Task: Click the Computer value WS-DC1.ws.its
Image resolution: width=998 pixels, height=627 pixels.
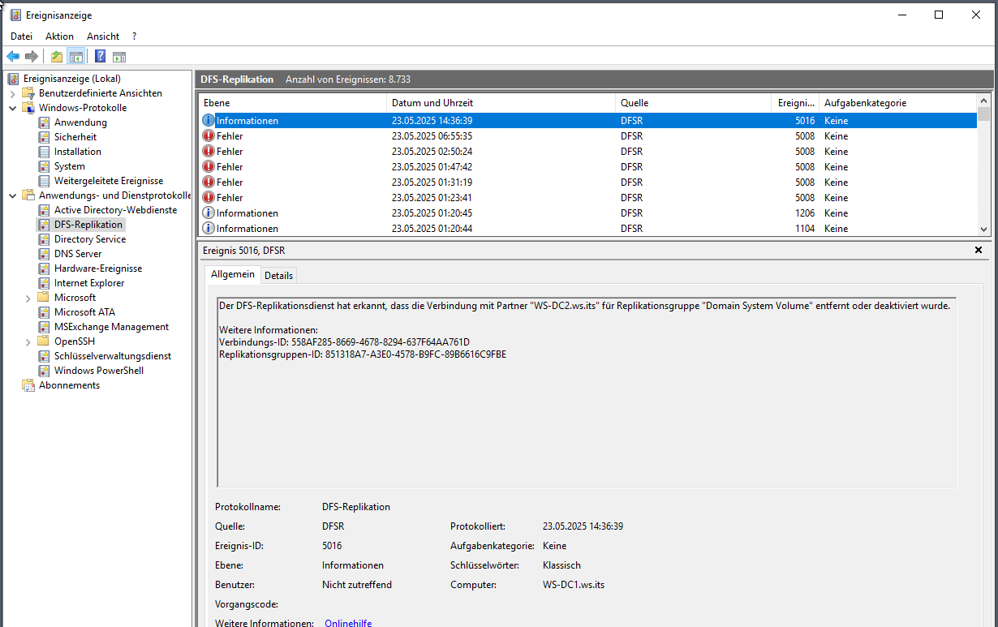Action: [574, 585]
